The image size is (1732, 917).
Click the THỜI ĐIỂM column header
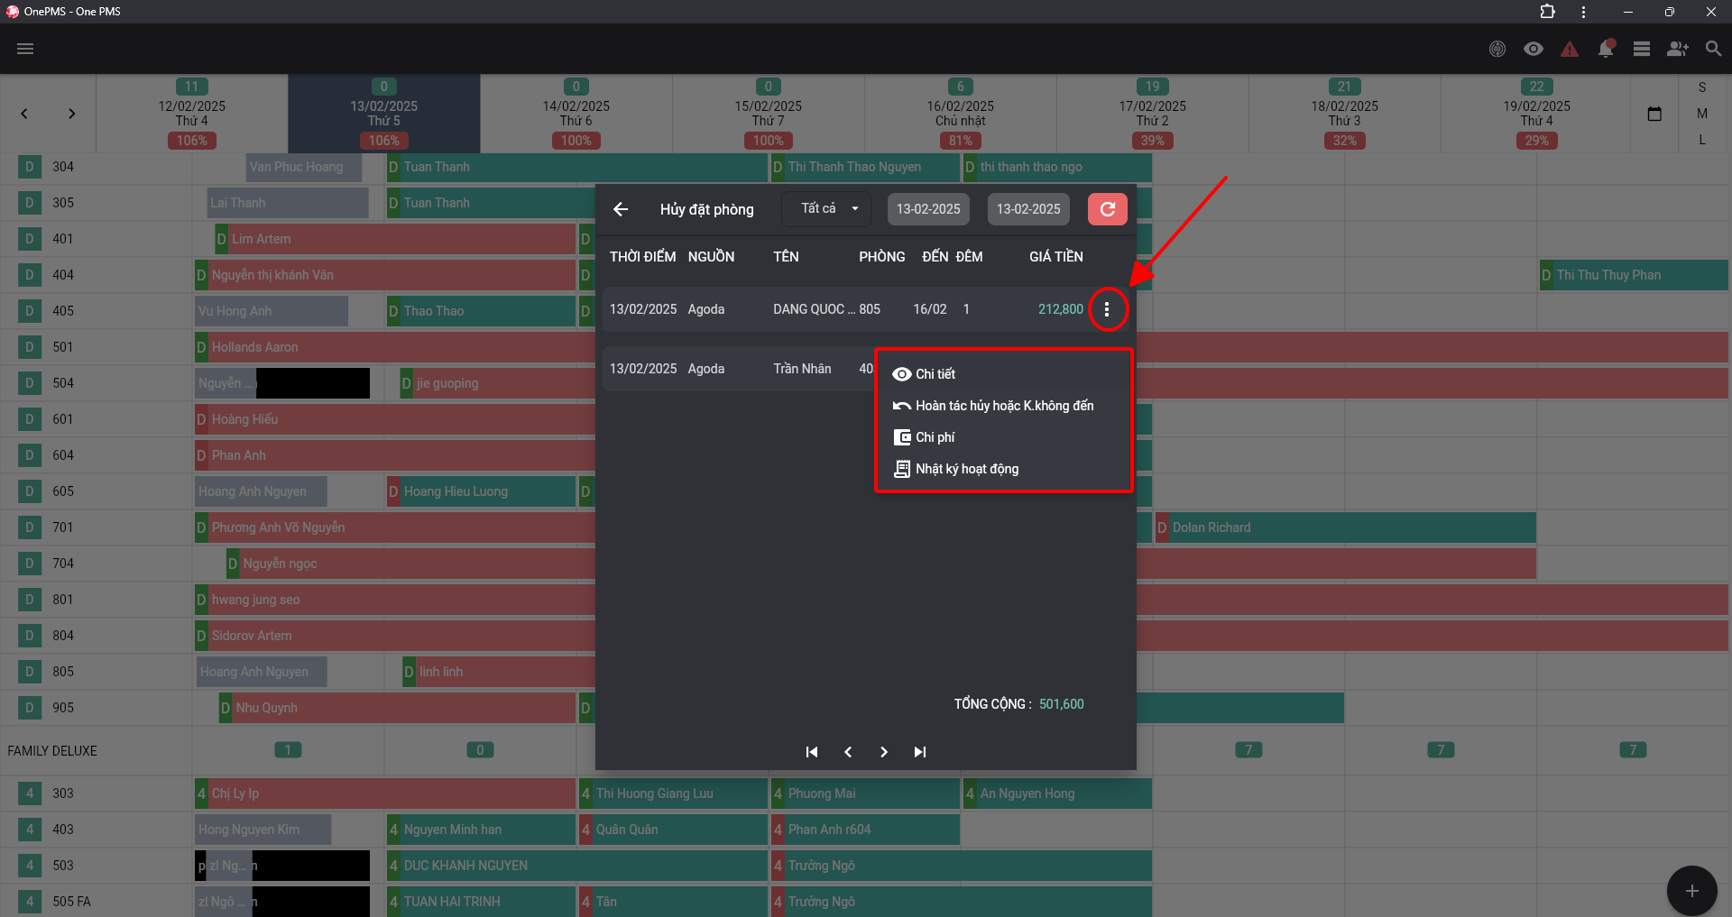pos(642,257)
